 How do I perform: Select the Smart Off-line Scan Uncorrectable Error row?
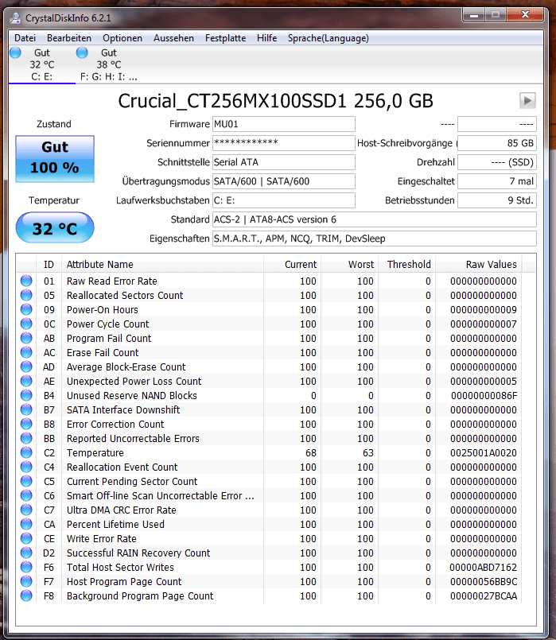coord(270,495)
